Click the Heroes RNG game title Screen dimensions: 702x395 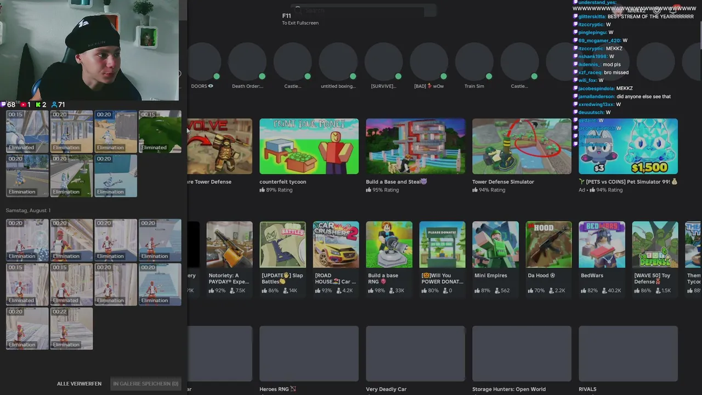click(278, 389)
